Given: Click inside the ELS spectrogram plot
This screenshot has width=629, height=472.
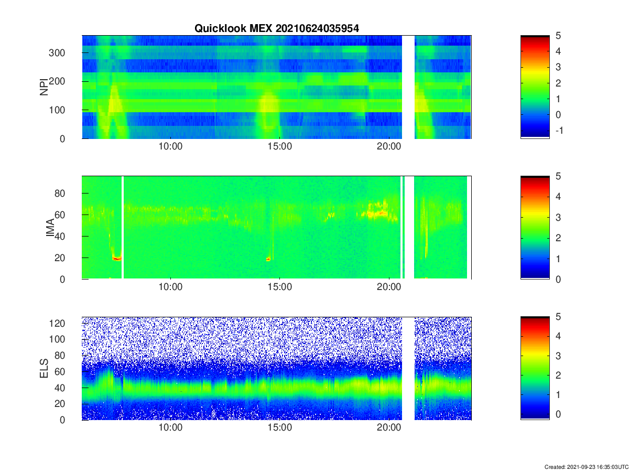Looking at the screenshot, I should (x=277, y=368).
